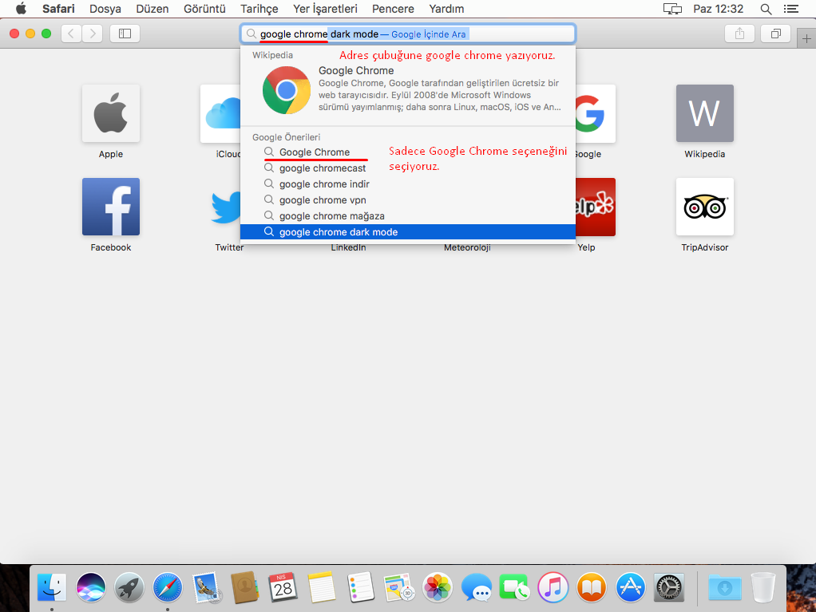
Task: Open Photos flower icon in Dock
Action: 438,587
